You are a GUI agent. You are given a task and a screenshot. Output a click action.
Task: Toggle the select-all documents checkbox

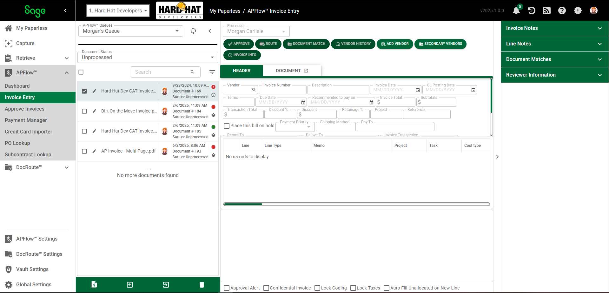[x=81, y=72]
